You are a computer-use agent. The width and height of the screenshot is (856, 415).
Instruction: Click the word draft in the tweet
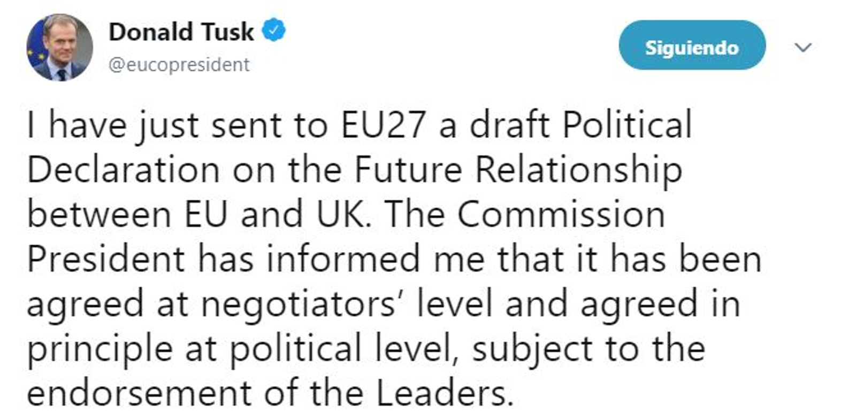click(x=509, y=126)
